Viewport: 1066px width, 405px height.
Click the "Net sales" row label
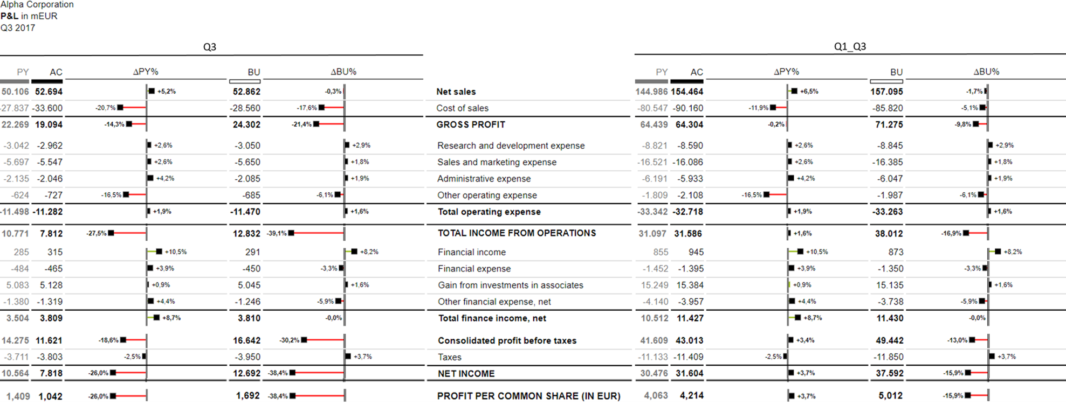pyautogui.click(x=456, y=92)
